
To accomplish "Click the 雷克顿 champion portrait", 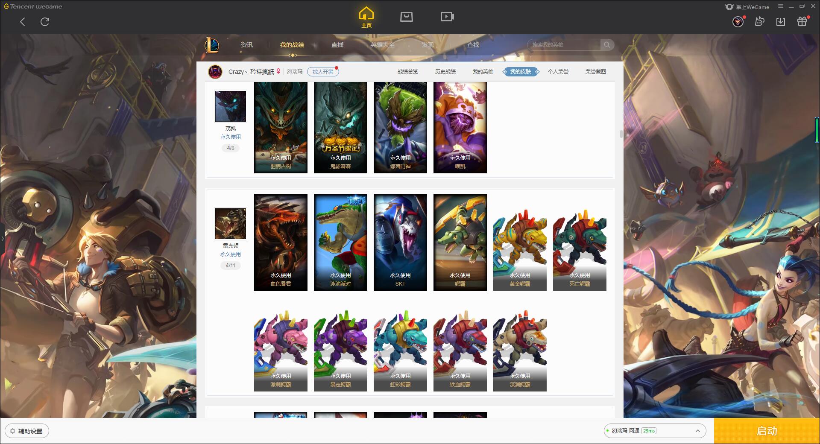I will click(x=231, y=224).
